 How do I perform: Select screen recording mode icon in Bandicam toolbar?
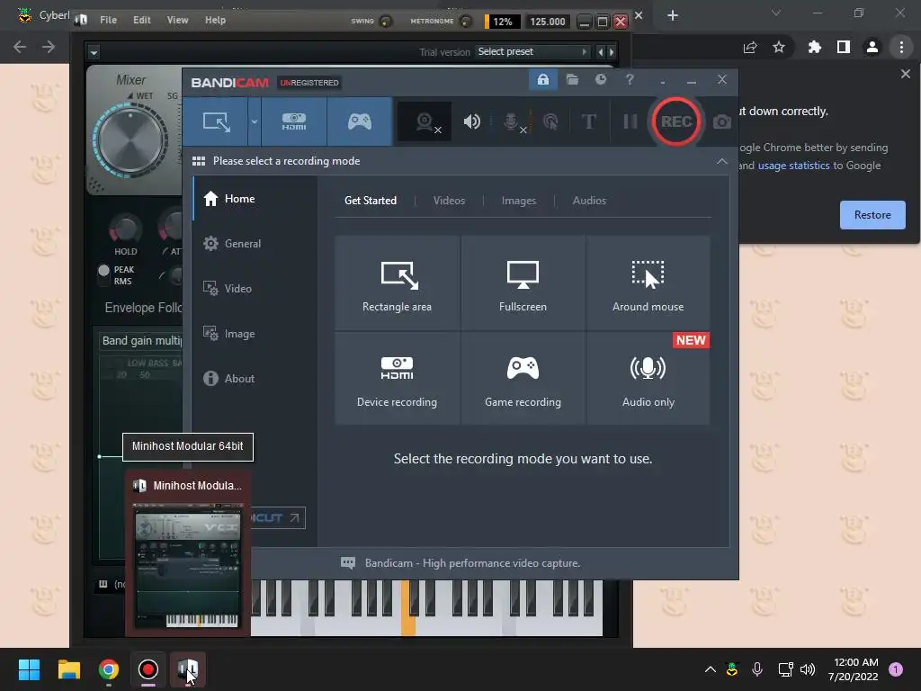point(216,121)
